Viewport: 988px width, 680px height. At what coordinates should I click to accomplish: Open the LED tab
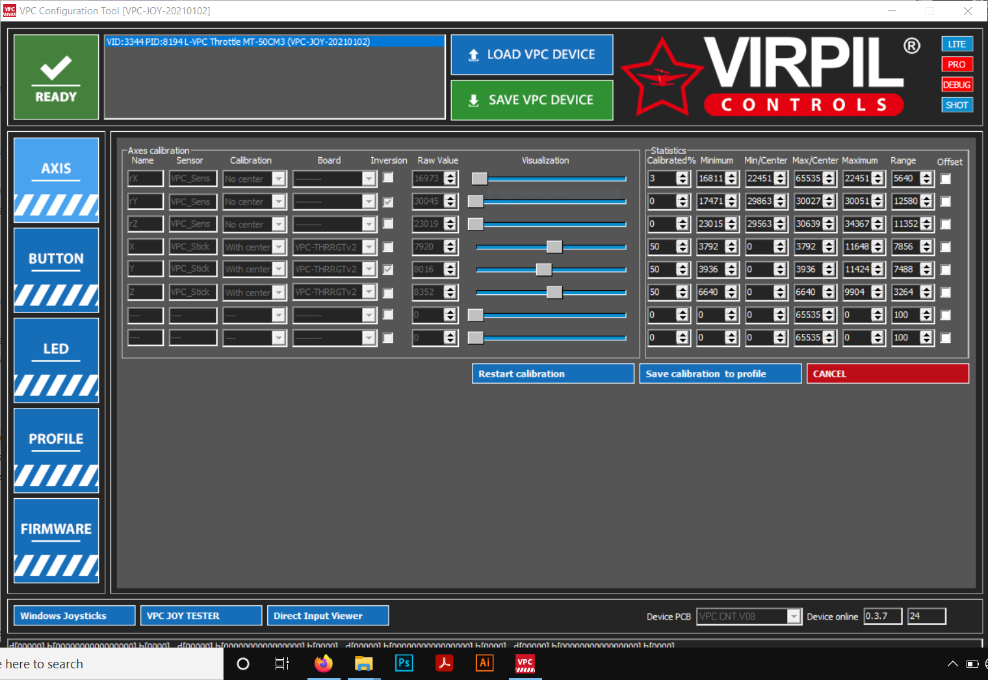[57, 360]
